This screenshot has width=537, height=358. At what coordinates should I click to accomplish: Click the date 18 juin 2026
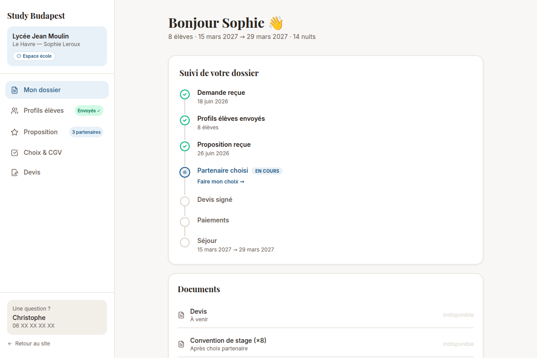pos(213,102)
